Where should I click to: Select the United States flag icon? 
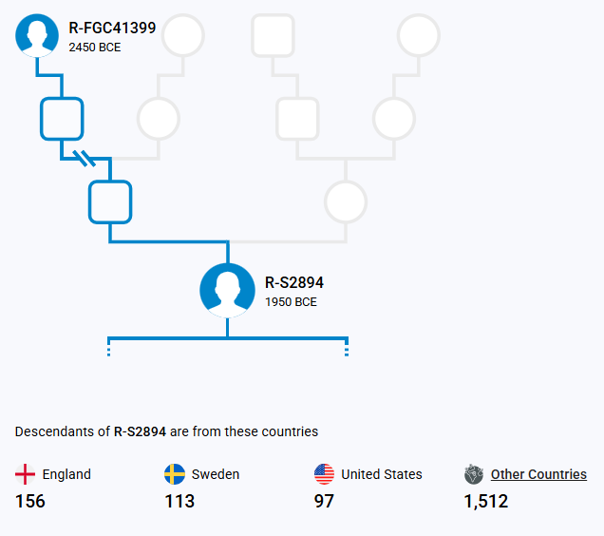coord(324,474)
